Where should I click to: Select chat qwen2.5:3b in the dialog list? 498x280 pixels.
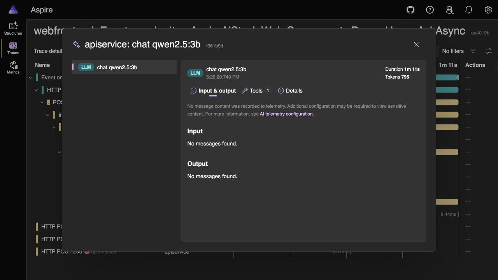(124, 67)
